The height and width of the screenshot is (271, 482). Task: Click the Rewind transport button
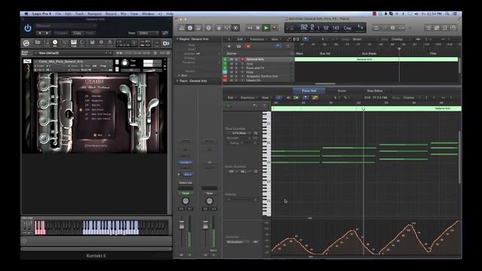pos(249,28)
